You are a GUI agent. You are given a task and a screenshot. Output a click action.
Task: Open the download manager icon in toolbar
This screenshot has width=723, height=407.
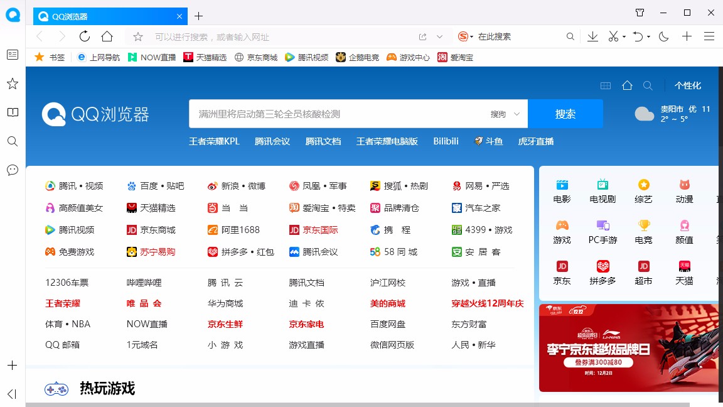coord(592,36)
